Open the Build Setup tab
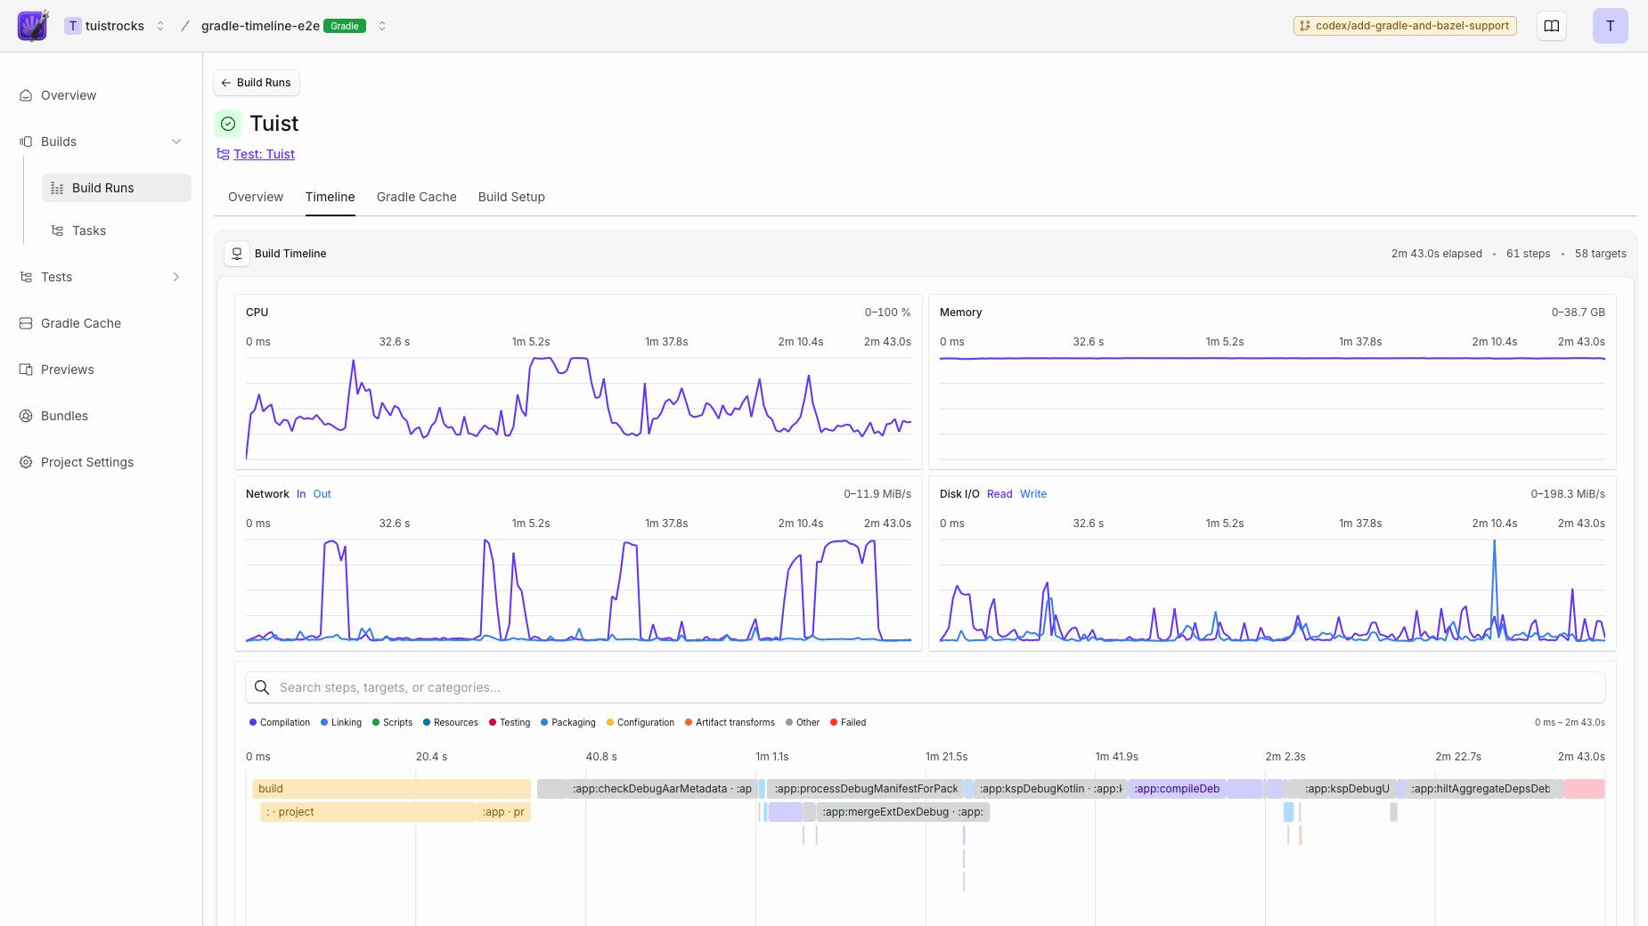This screenshot has height=926, width=1648. click(x=511, y=197)
